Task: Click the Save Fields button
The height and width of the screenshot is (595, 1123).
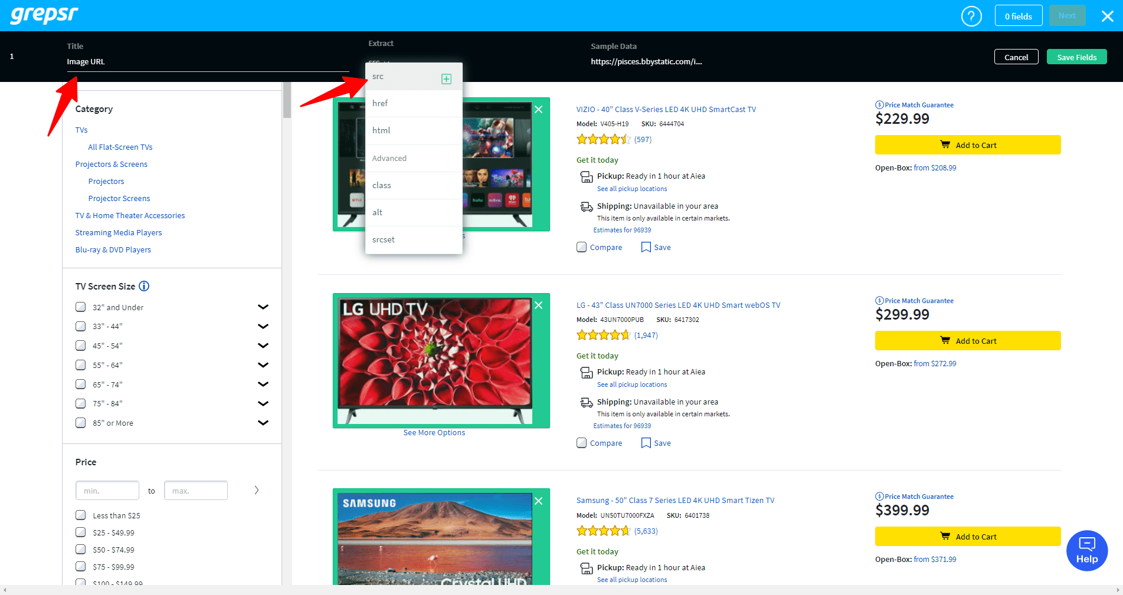Action: pos(1076,57)
